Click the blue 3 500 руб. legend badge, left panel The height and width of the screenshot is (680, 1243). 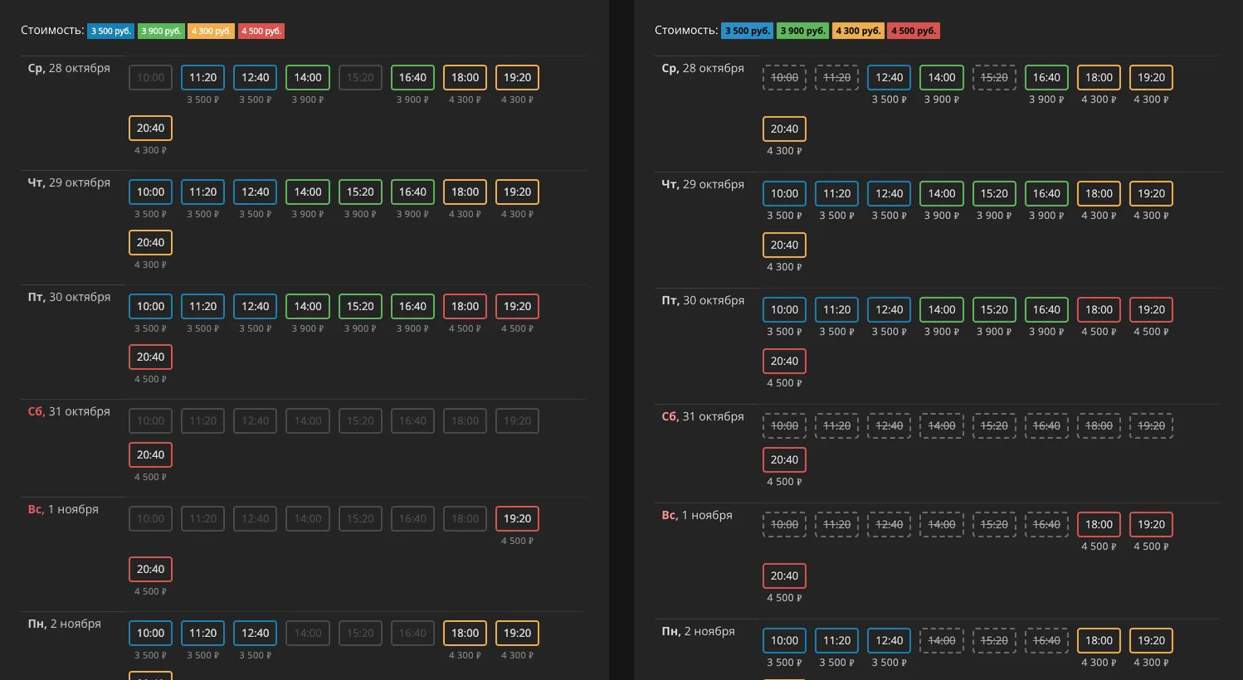click(x=110, y=31)
